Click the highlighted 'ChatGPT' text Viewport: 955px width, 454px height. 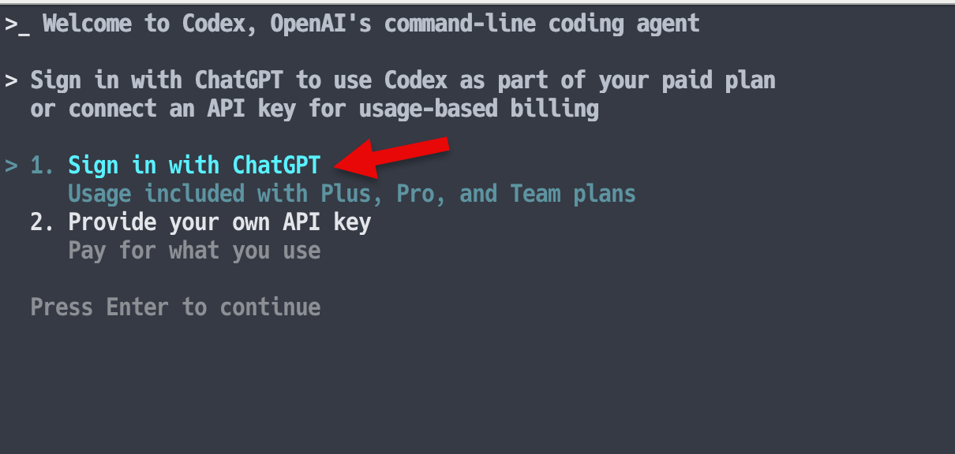tap(275, 165)
